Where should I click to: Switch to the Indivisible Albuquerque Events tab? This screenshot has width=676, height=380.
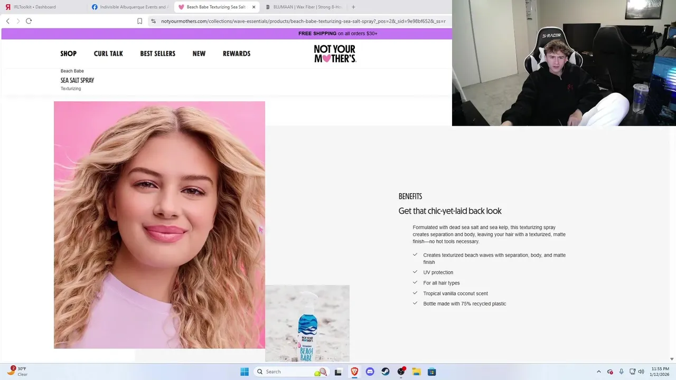pyautogui.click(x=130, y=7)
